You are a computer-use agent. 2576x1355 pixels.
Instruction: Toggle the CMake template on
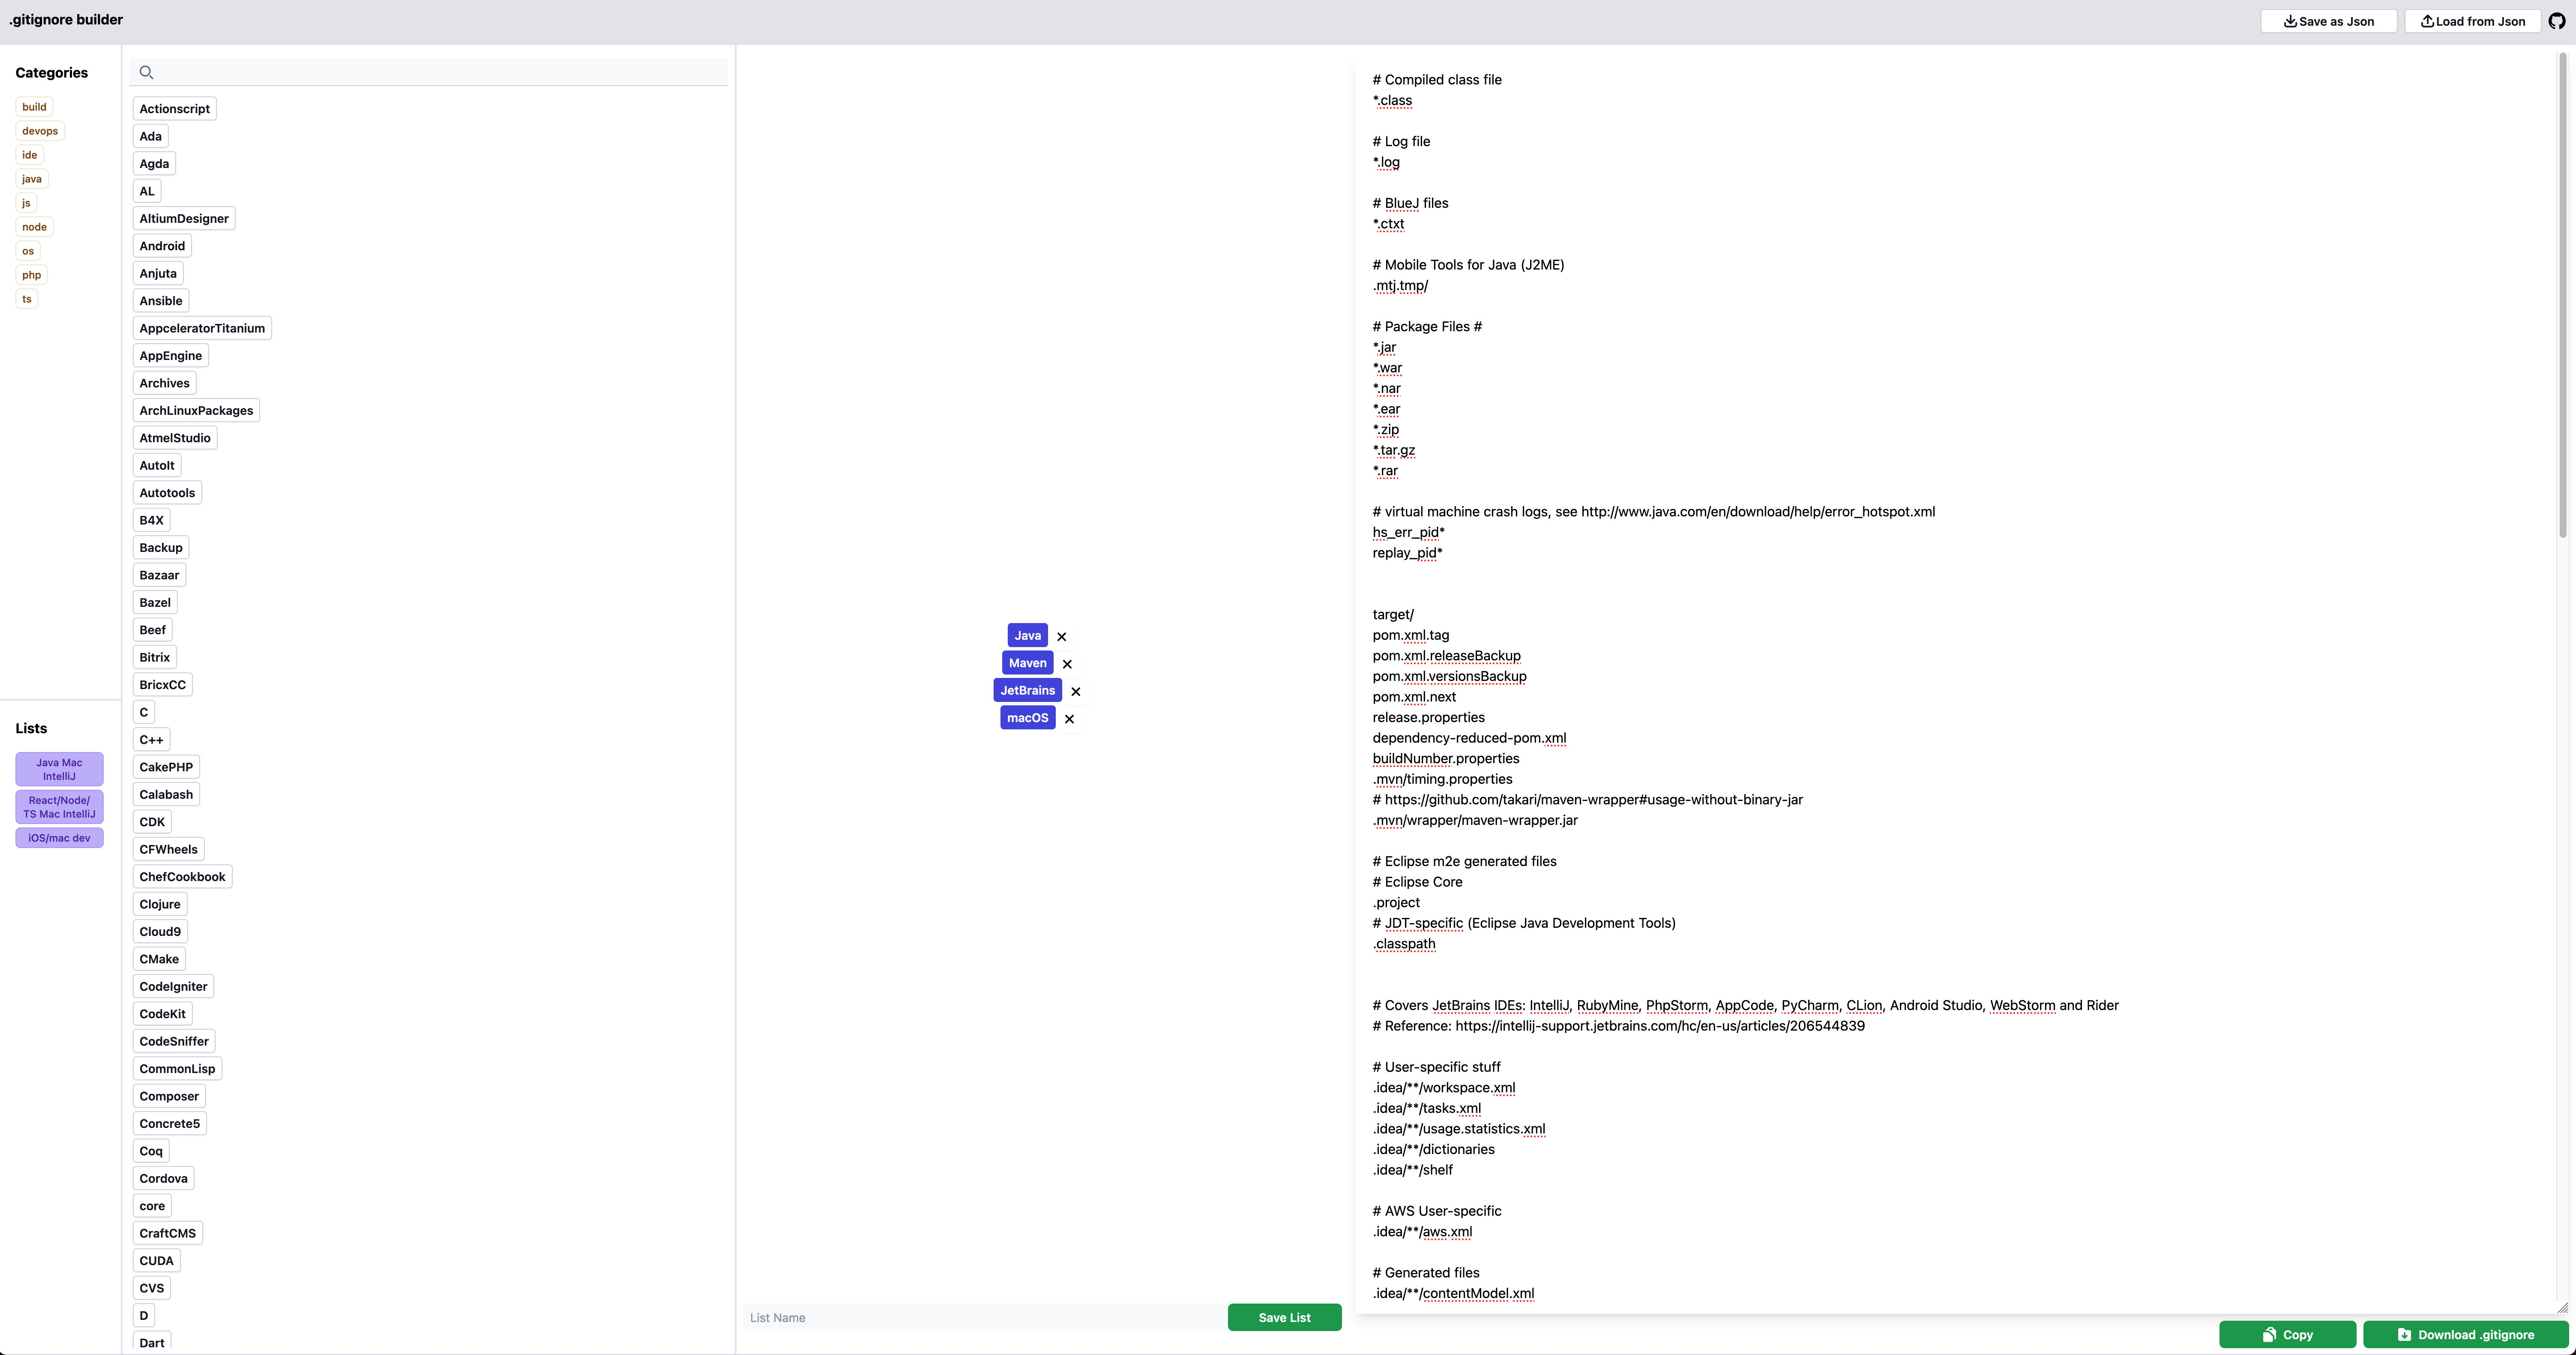click(159, 959)
